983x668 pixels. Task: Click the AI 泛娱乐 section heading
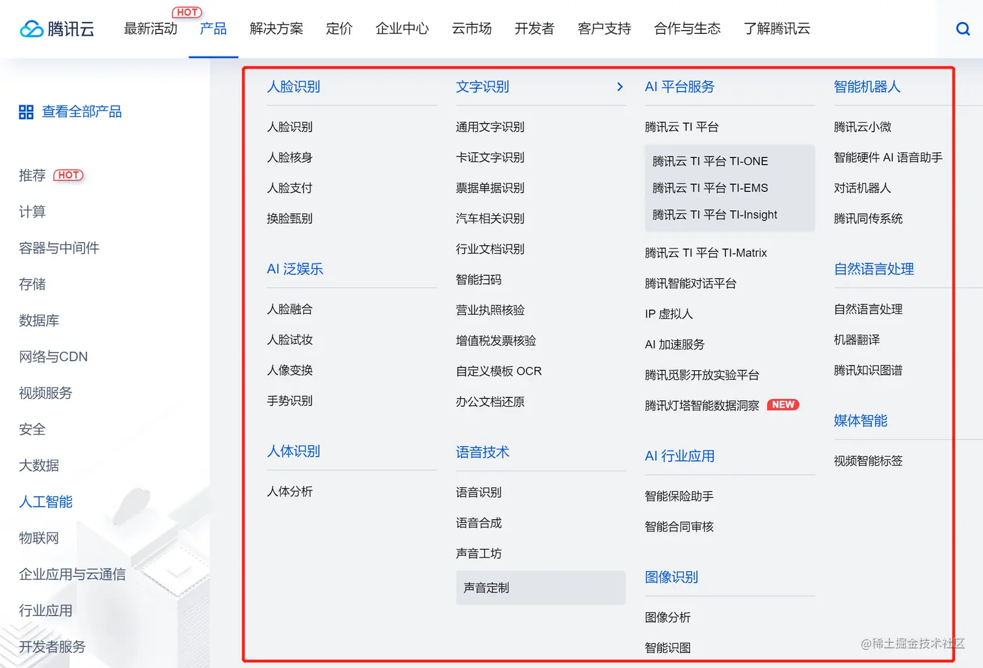[295, 269]
